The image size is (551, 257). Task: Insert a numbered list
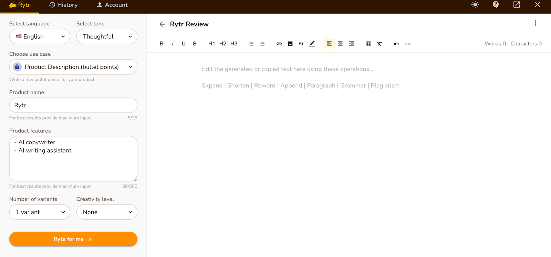(x=262, y=44)
